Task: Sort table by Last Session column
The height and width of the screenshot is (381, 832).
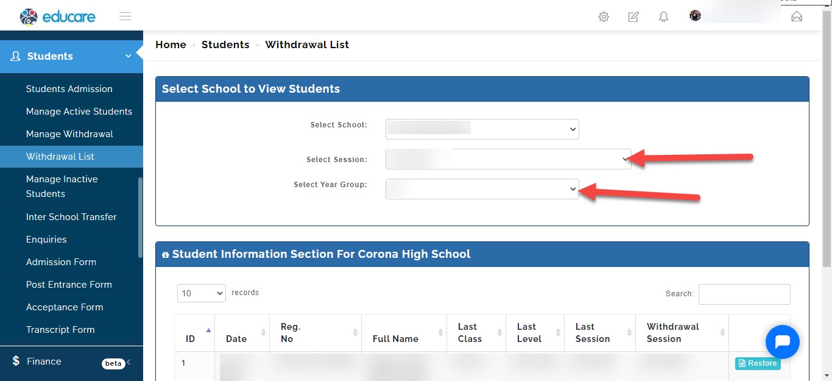Action: click(x=600, y=333)
